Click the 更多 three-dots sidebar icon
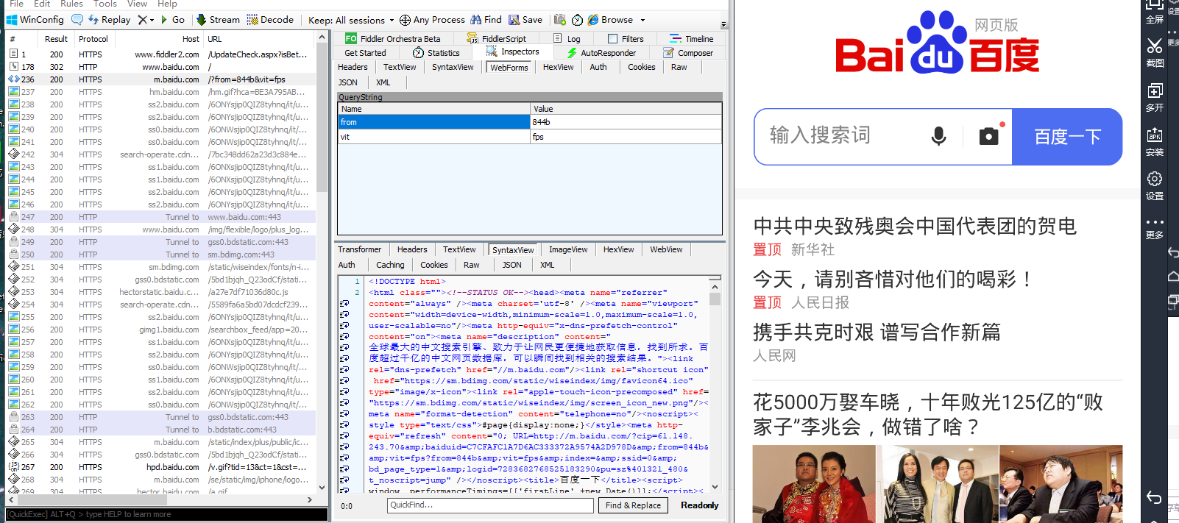Screen dimensions: 1179x523 tap(1155, 228)
